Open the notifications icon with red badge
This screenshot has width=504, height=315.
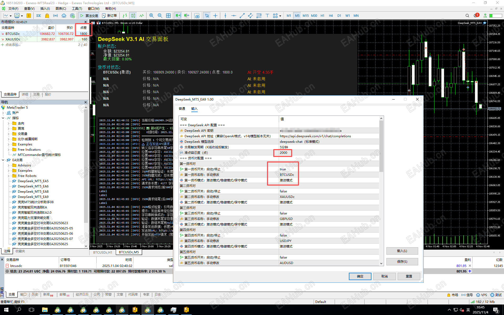(x=476, y=15)
